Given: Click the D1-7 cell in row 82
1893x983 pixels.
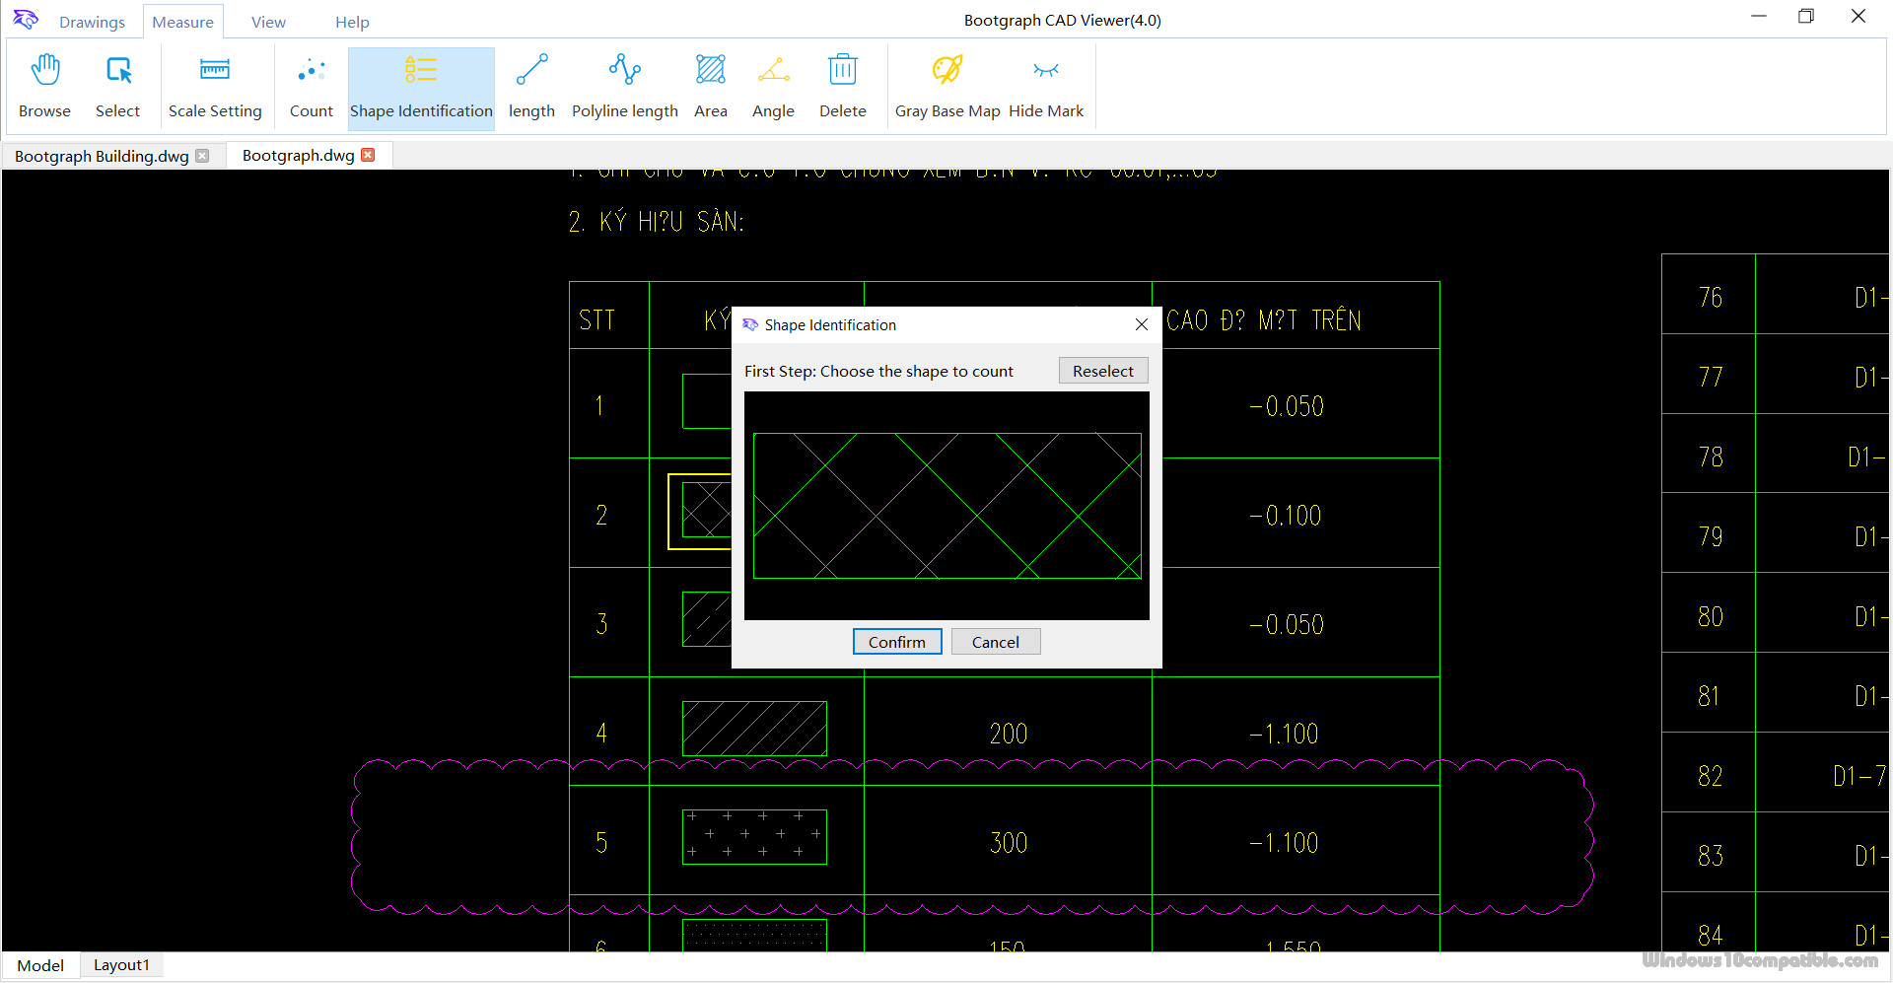Looking at the screenshot, I should click(1858, 777).
